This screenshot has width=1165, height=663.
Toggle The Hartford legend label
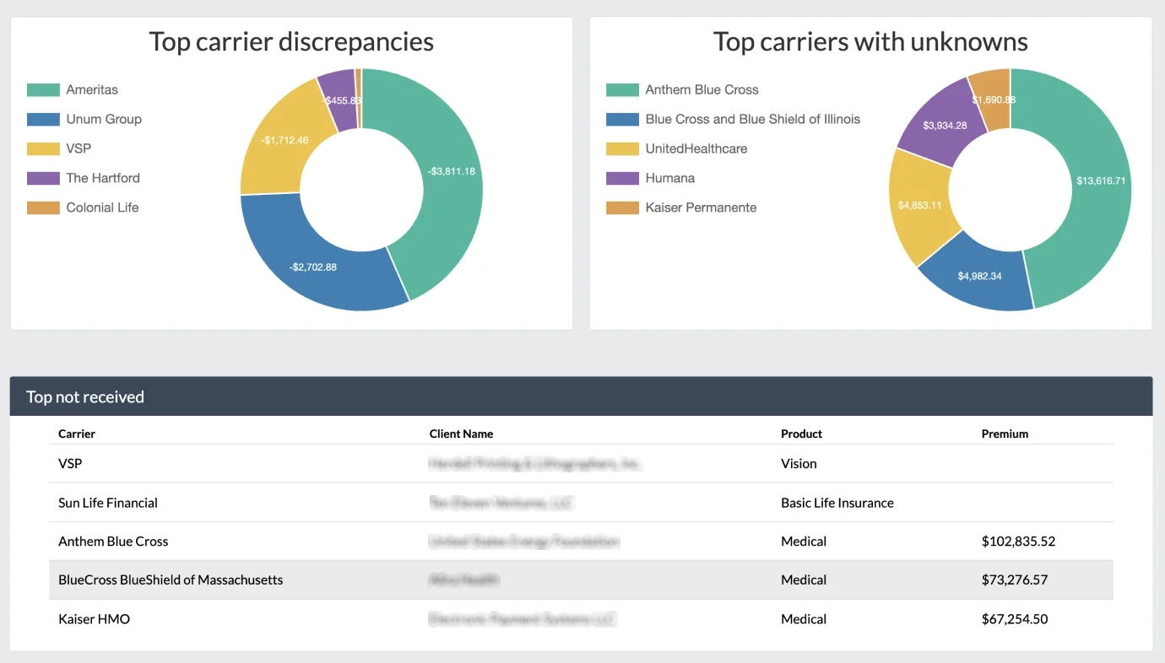click(103, 178)
